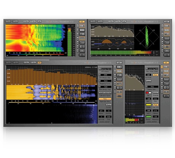The width and height of the screenshot is (175, 158).
Task: Select preset B in the vectorscope window
Action: coord(100,22)
